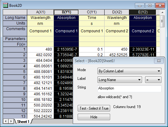Click the sheet scroll left arrow
The height and width of the screenshot is (127, 168).
coord(6,121)
